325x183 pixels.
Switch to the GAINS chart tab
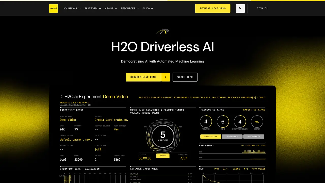236,169
